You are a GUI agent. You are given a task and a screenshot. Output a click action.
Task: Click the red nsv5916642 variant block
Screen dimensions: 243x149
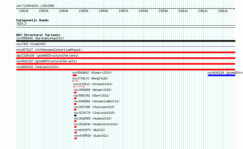point(75,75)
